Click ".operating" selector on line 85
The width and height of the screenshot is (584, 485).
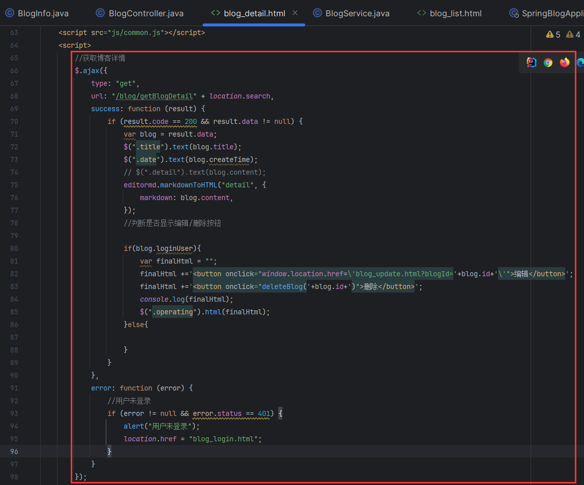(172, 312)
